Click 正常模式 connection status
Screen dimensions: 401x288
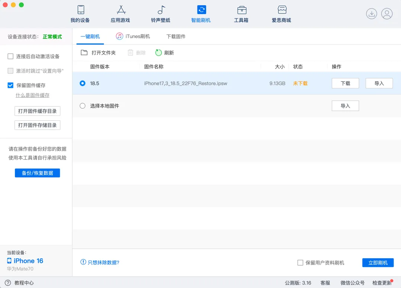click(52, 37)
